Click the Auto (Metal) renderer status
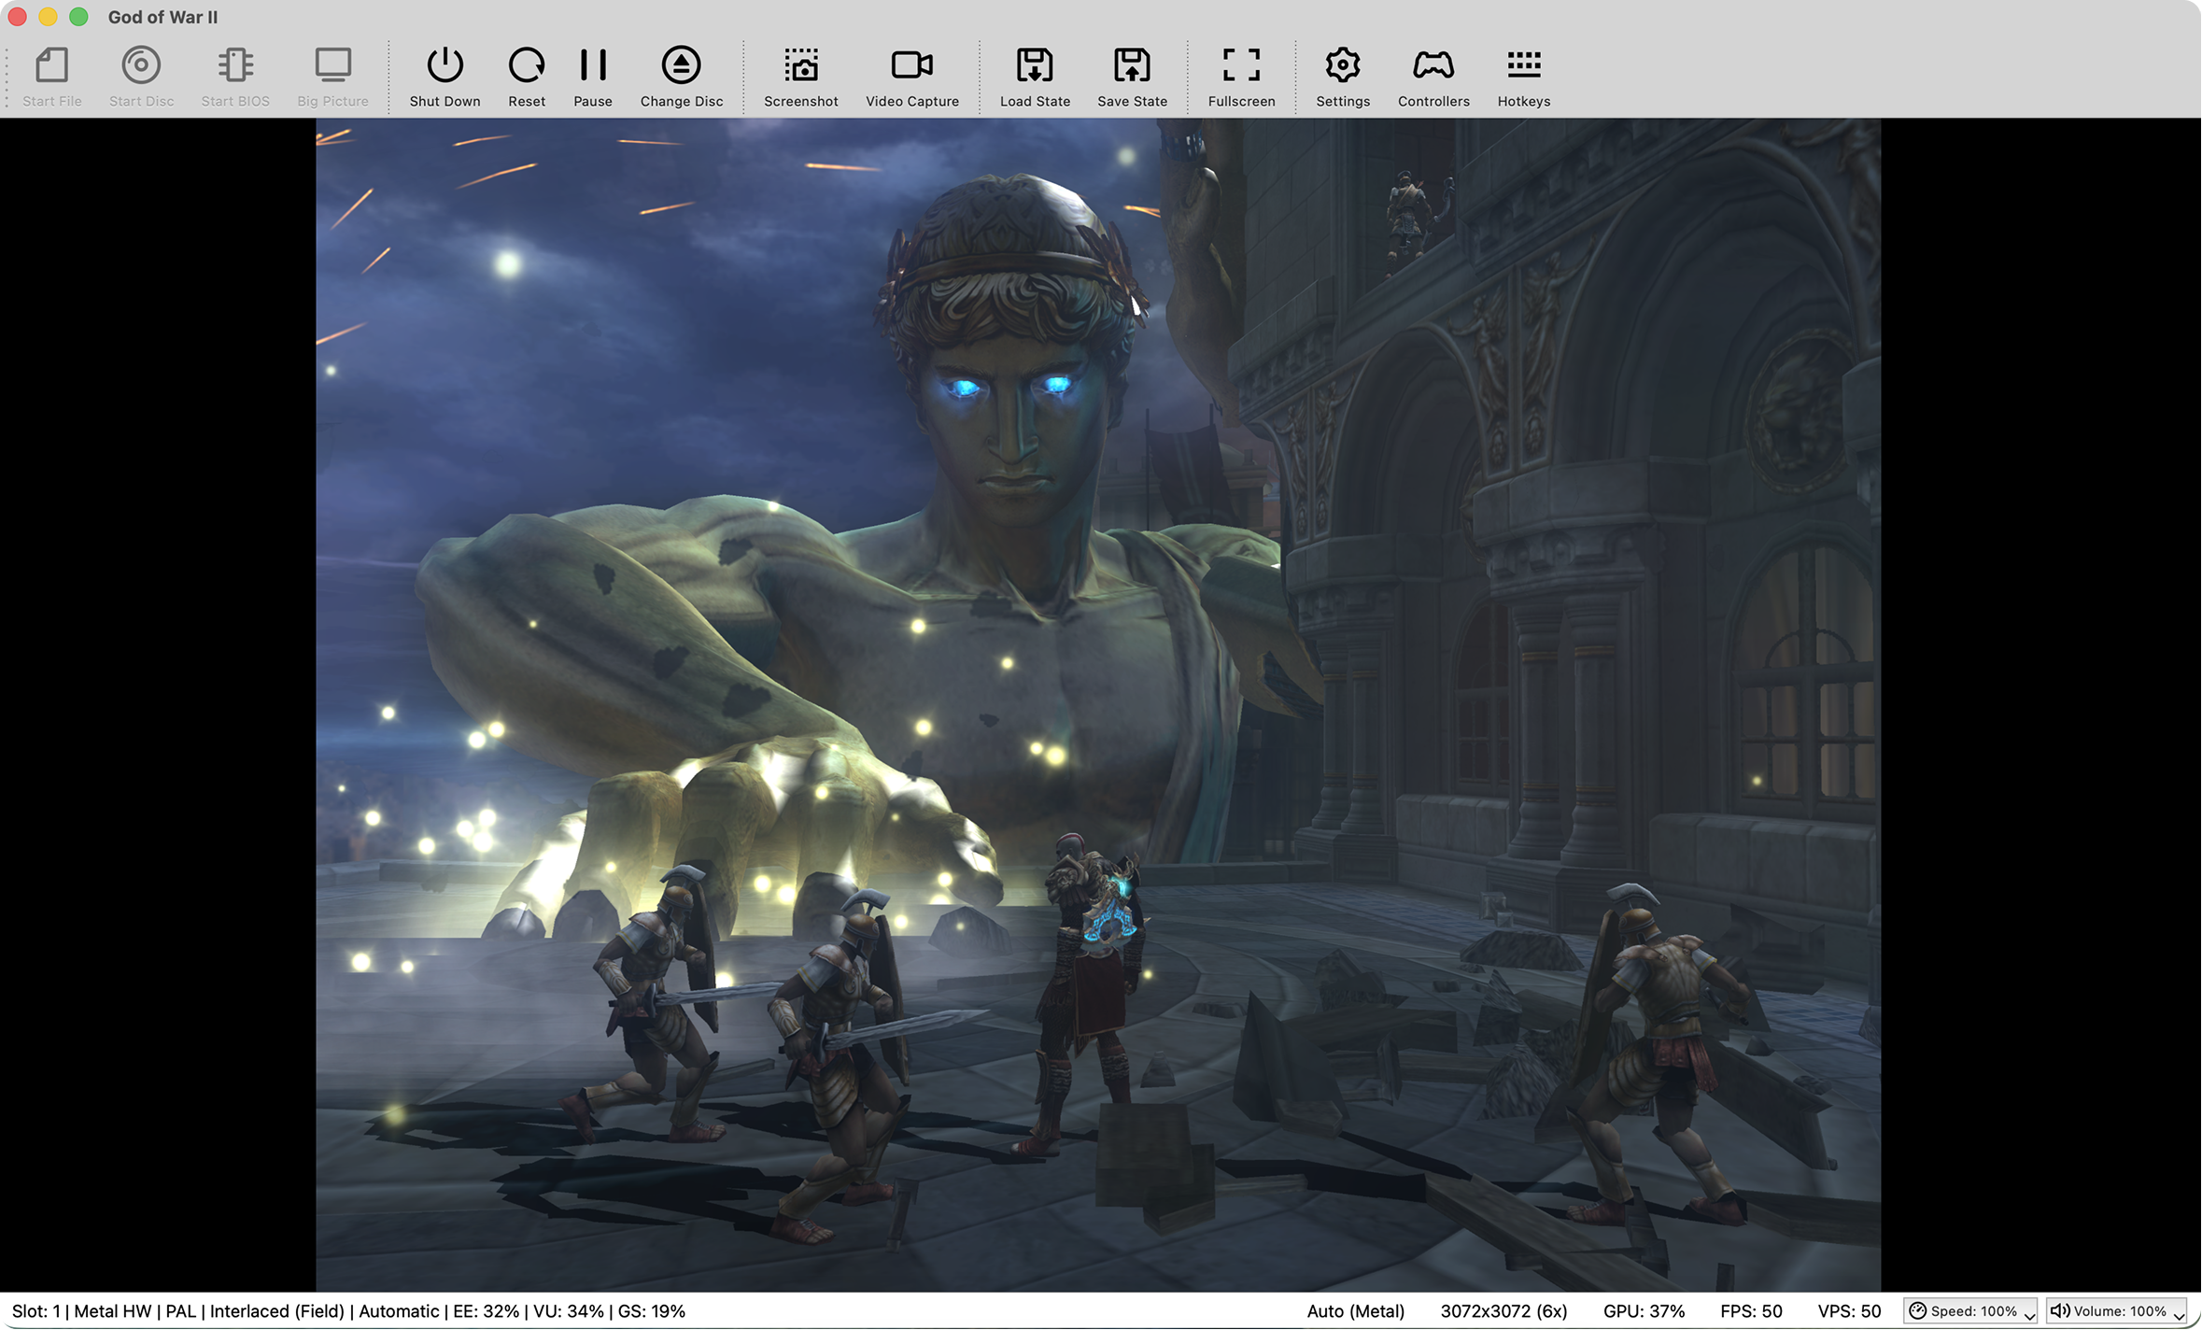 click(x=1356, y=1311)
